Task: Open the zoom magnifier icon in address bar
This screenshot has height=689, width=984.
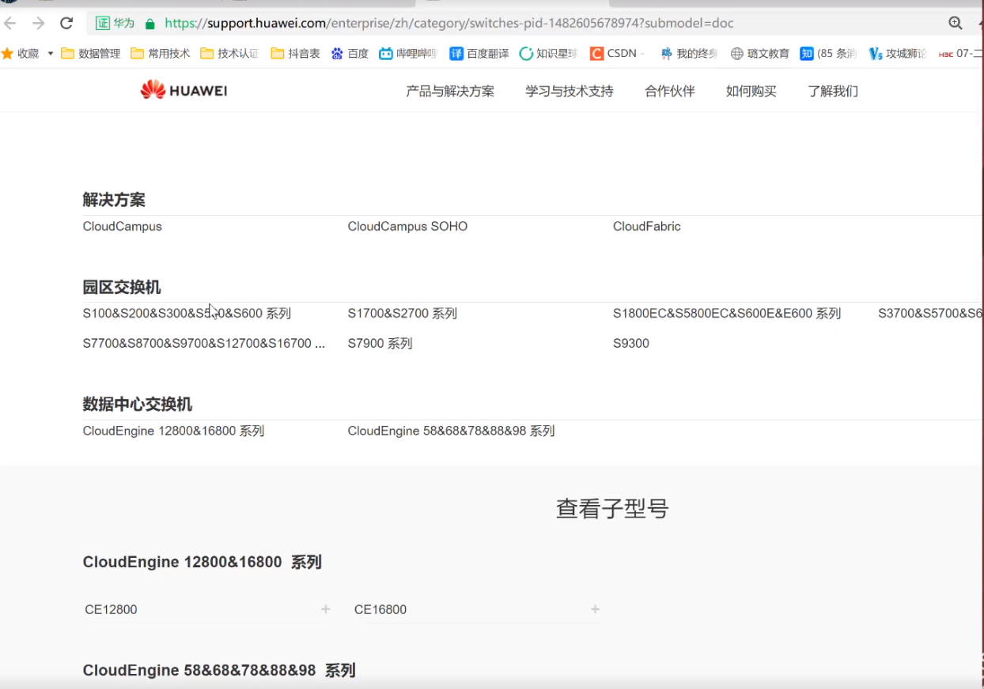Action: coord(956,23)
